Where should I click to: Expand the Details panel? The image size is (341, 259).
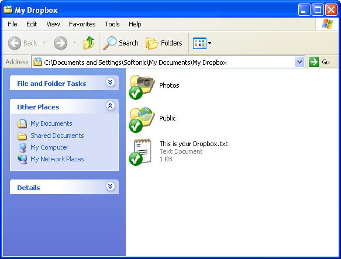(x=110, y=186)
